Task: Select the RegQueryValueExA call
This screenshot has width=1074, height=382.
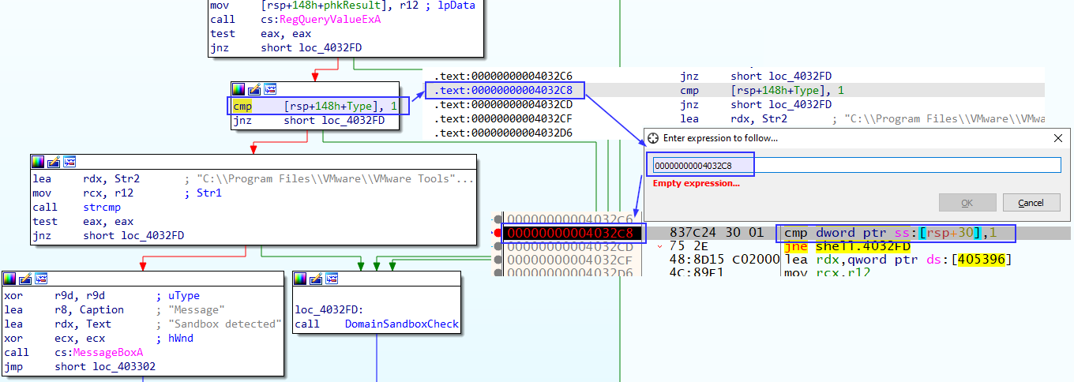Action: (x=332, y=20)
